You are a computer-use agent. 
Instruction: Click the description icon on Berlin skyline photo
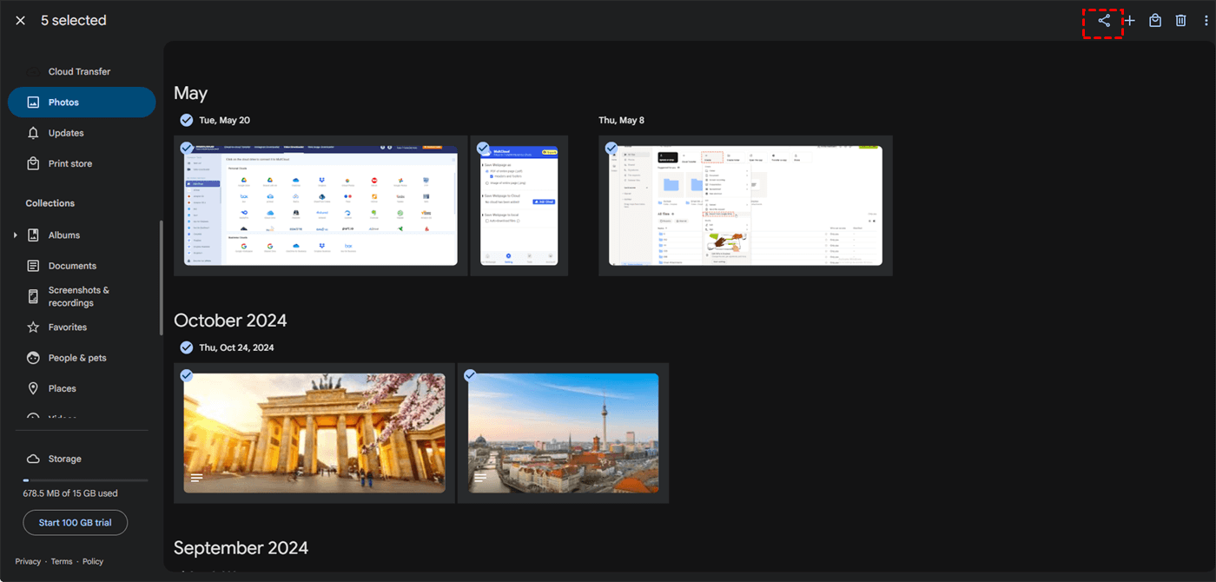tap(480, 478)
